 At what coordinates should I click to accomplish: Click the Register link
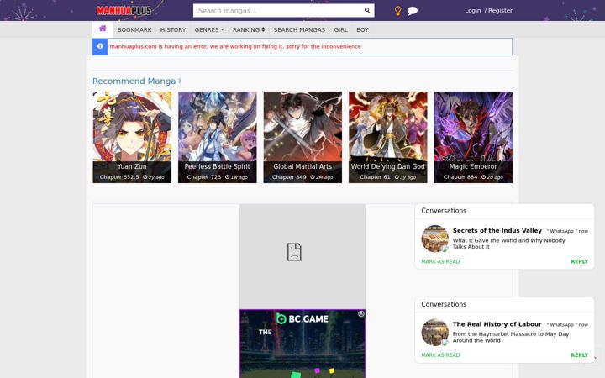coord(500,10)
